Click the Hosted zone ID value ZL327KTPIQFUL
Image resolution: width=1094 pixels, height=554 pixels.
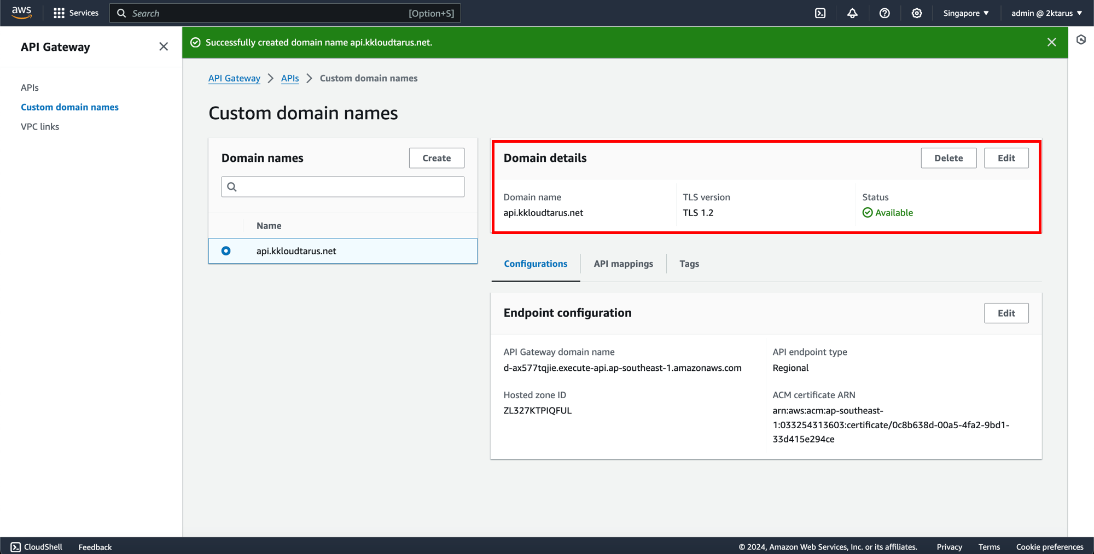pos(537,411)
